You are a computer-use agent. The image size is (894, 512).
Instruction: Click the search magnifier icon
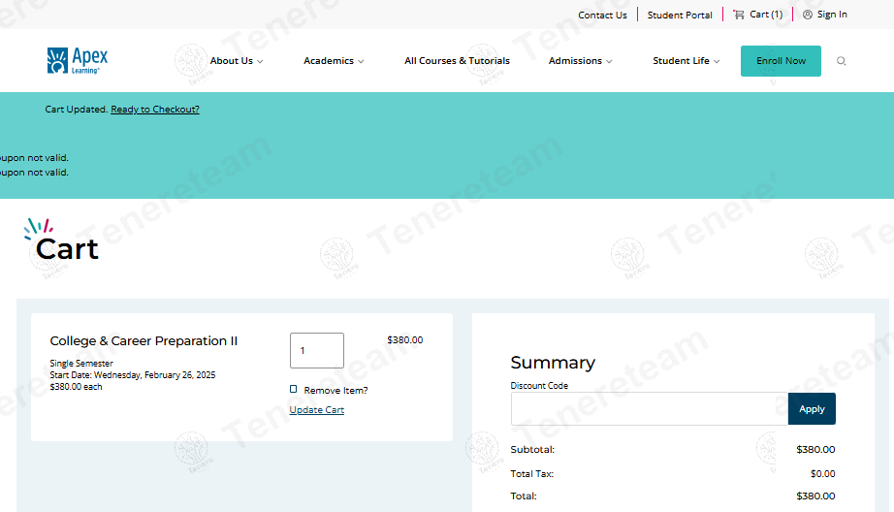(x=841, y=61)
